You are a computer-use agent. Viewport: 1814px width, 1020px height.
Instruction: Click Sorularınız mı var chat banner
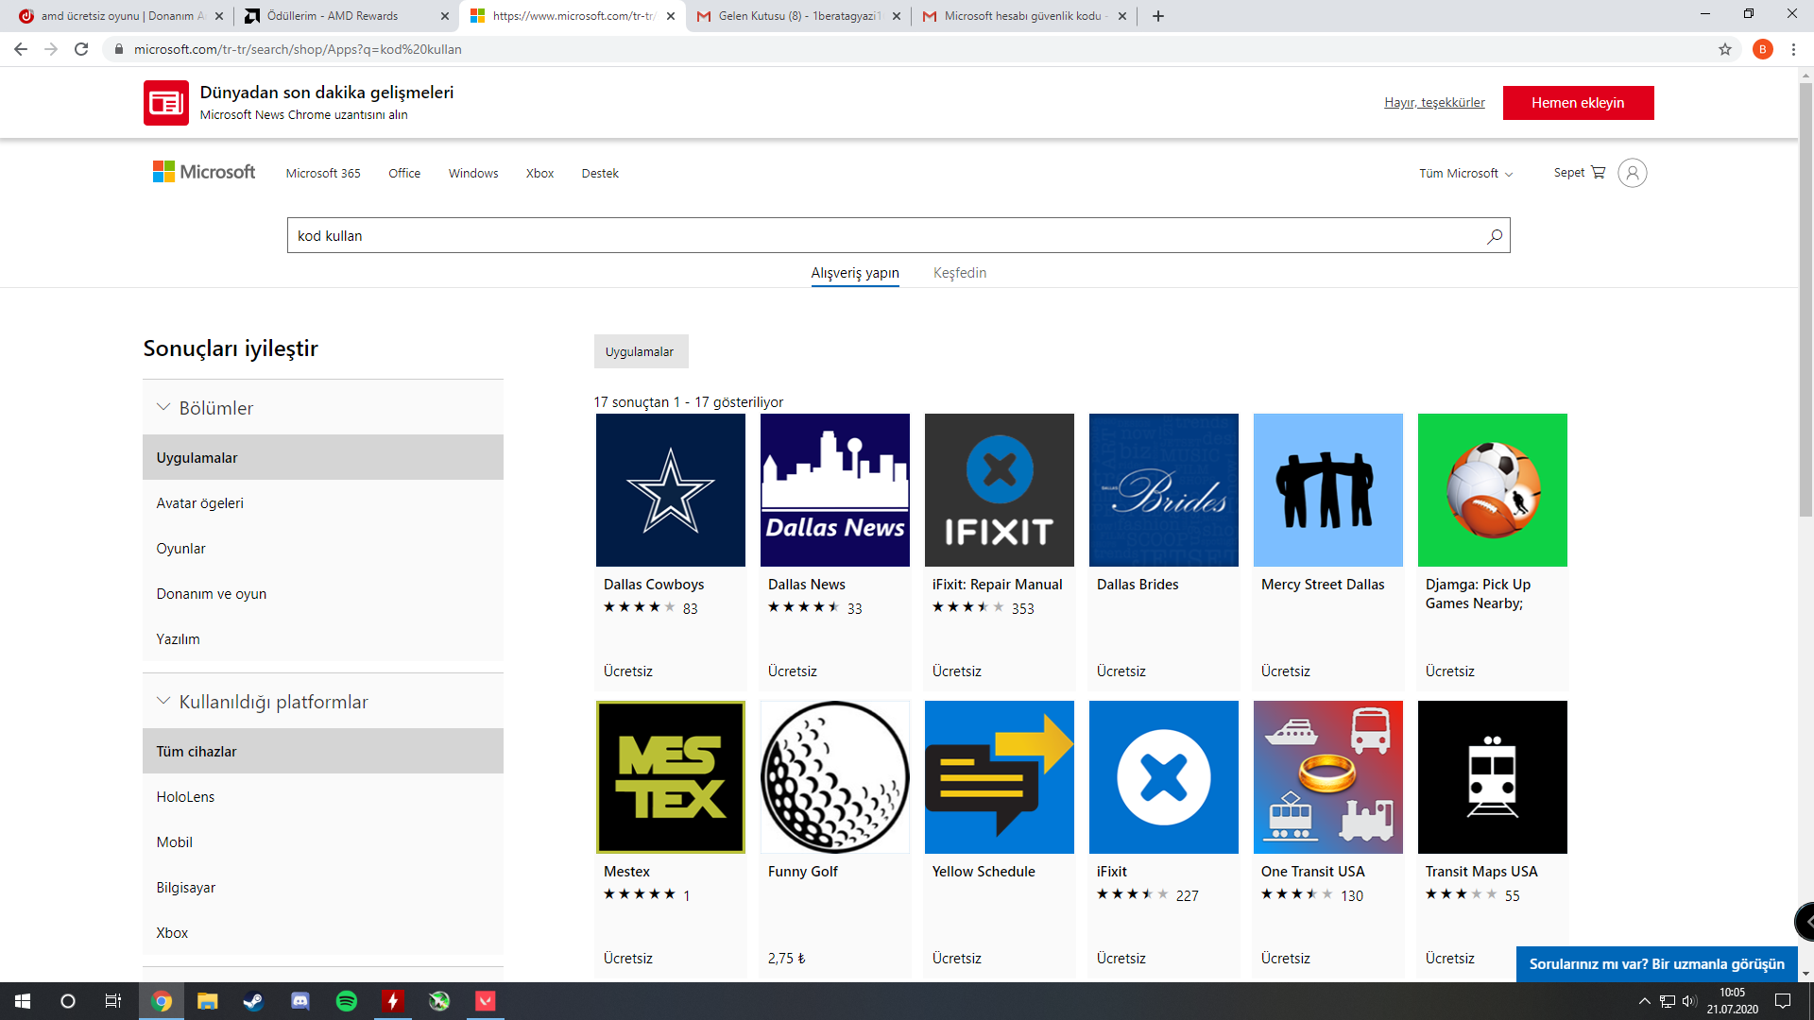[1656, 964]
